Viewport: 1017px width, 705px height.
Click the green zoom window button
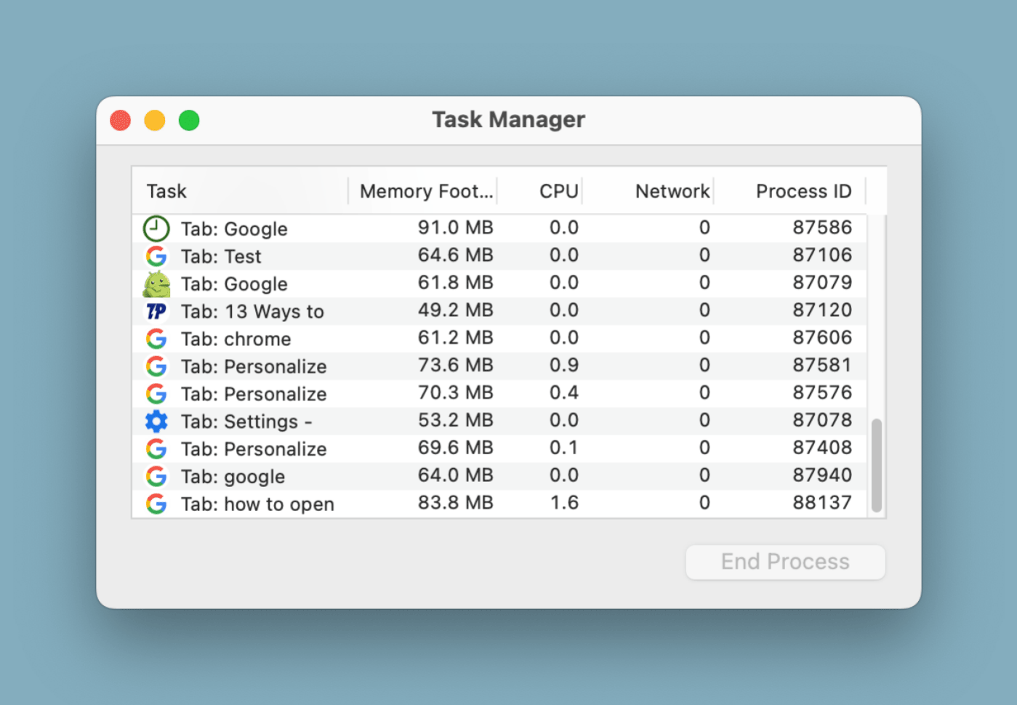[189, 121]
